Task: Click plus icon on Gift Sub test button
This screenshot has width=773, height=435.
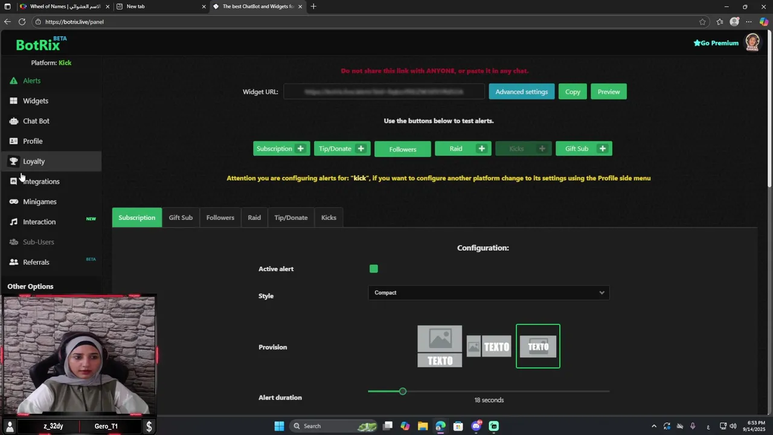Action: pyautogui.click(x=602, y=149)
